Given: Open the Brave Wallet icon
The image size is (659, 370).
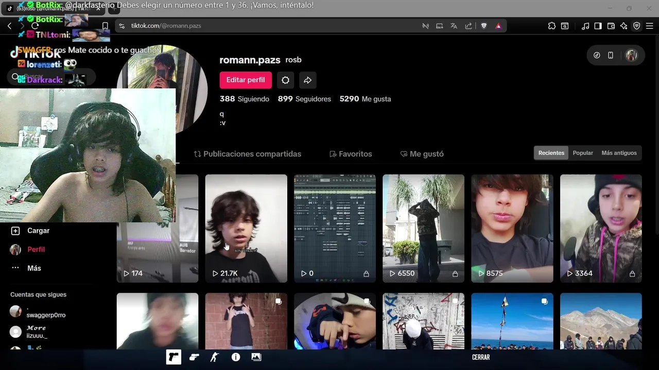Looking at the screenshot, I should pos(611,26).
